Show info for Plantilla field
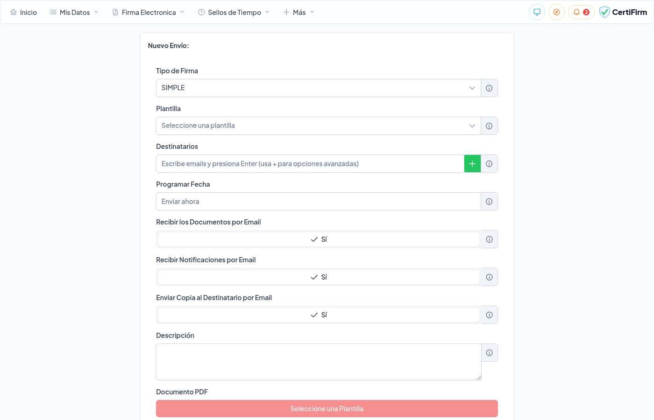Screen dimensions: 654x420 pos(489,126)
